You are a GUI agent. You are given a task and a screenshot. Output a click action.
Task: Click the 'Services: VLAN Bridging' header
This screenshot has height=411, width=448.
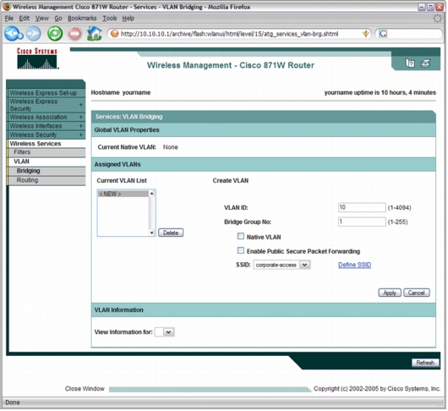pos(128,117)
